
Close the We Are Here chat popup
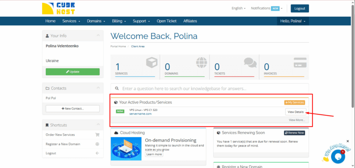348,141
